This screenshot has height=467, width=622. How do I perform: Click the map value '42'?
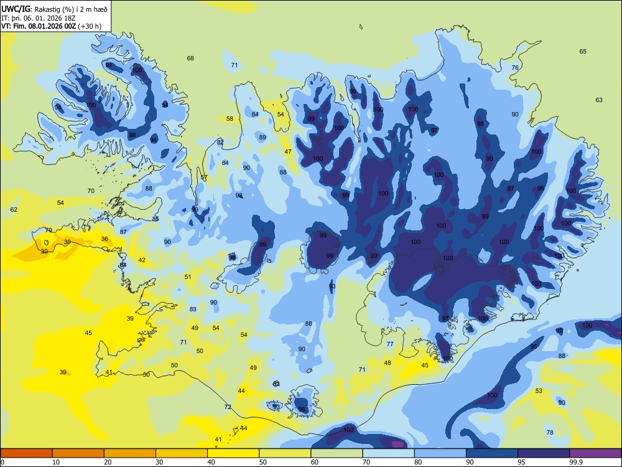tap(142, 260)
